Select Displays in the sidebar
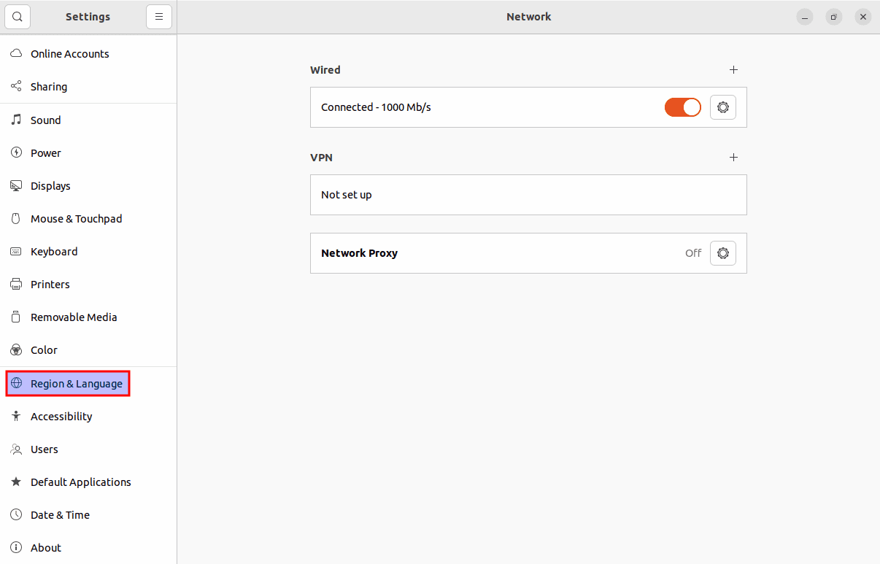This screenshot has height=564, width=880. click(x=50, y=186)
